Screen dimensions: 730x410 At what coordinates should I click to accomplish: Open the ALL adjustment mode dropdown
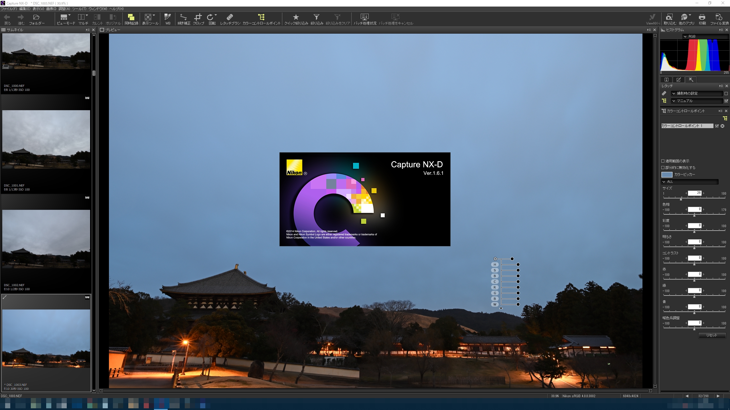click(690, 182)
